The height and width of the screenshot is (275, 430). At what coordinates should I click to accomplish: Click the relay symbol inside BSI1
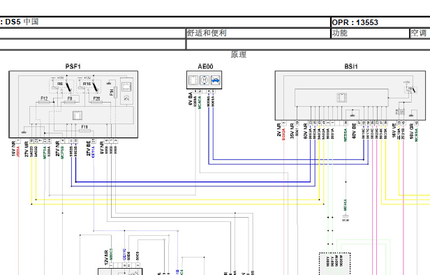tap(410, 89)
